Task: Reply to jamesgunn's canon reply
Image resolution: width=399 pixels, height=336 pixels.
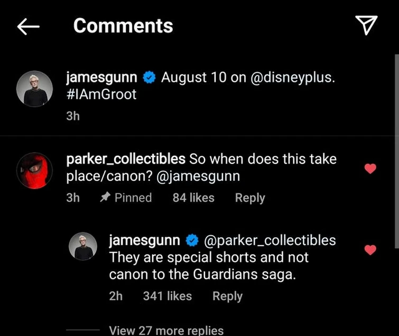Action: pyautogui.click(x=227, y=296)
